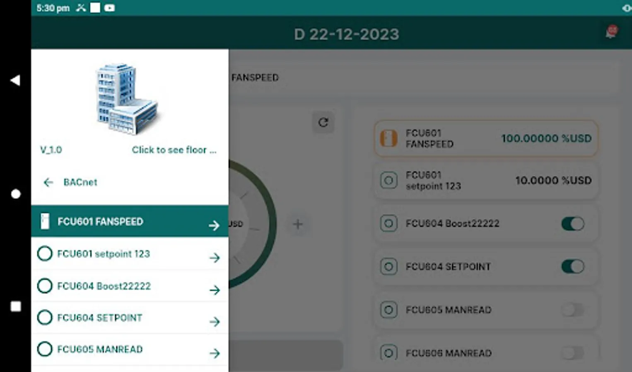This screenshot has width=632, height=372.
Task: Click the FCU601 FANSPEED 100.00000 %USD card
Action: [x=485, y=138]
